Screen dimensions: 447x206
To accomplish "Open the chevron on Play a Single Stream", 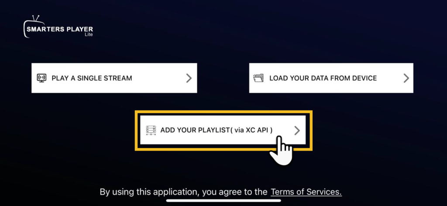I will 189,78.
